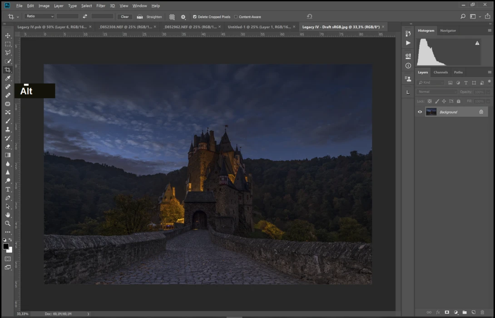Click the Share icon at top right
Screen dimensions: 495x318
tap(488, 16)
